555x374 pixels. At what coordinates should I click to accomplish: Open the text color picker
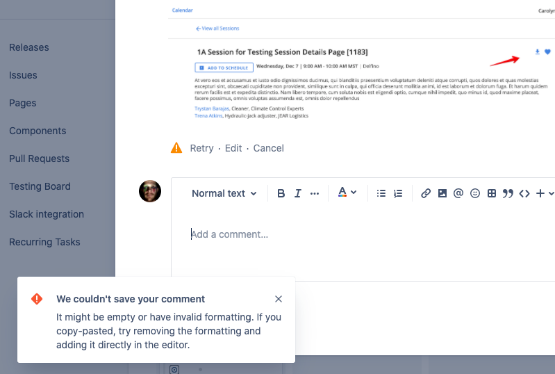point(347,193)
